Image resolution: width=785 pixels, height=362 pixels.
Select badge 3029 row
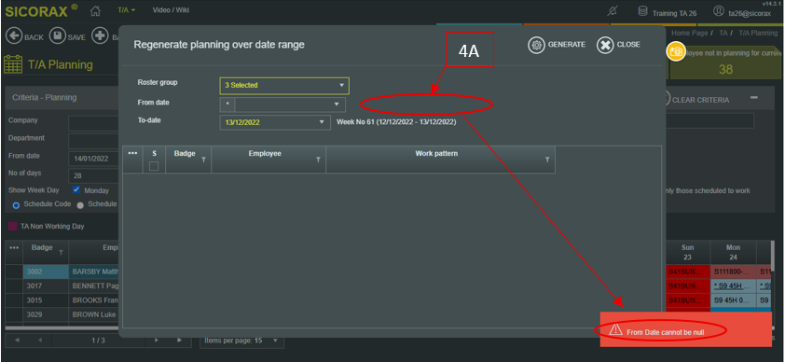coord(46,314)
